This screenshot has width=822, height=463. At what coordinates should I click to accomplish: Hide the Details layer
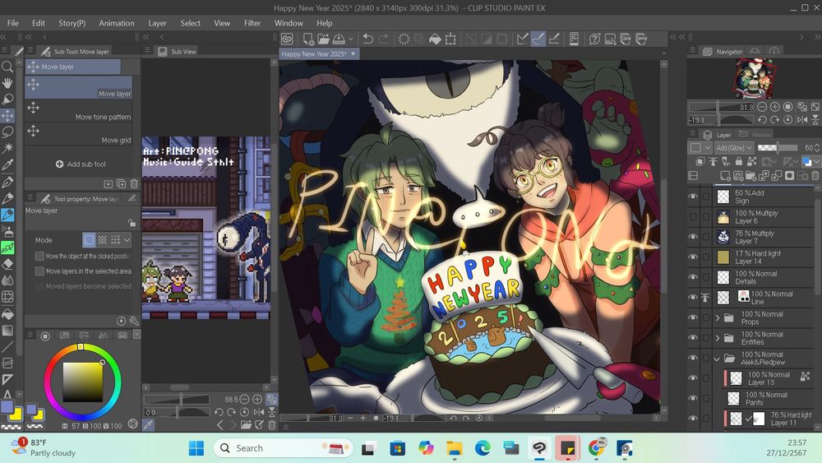[692, 277]
